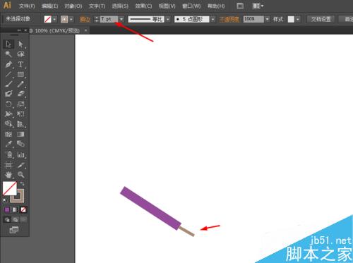Viewport: 353px width, 263px height.
Task: Click the Fill swatch in tools panel
Action: point(9,188)
